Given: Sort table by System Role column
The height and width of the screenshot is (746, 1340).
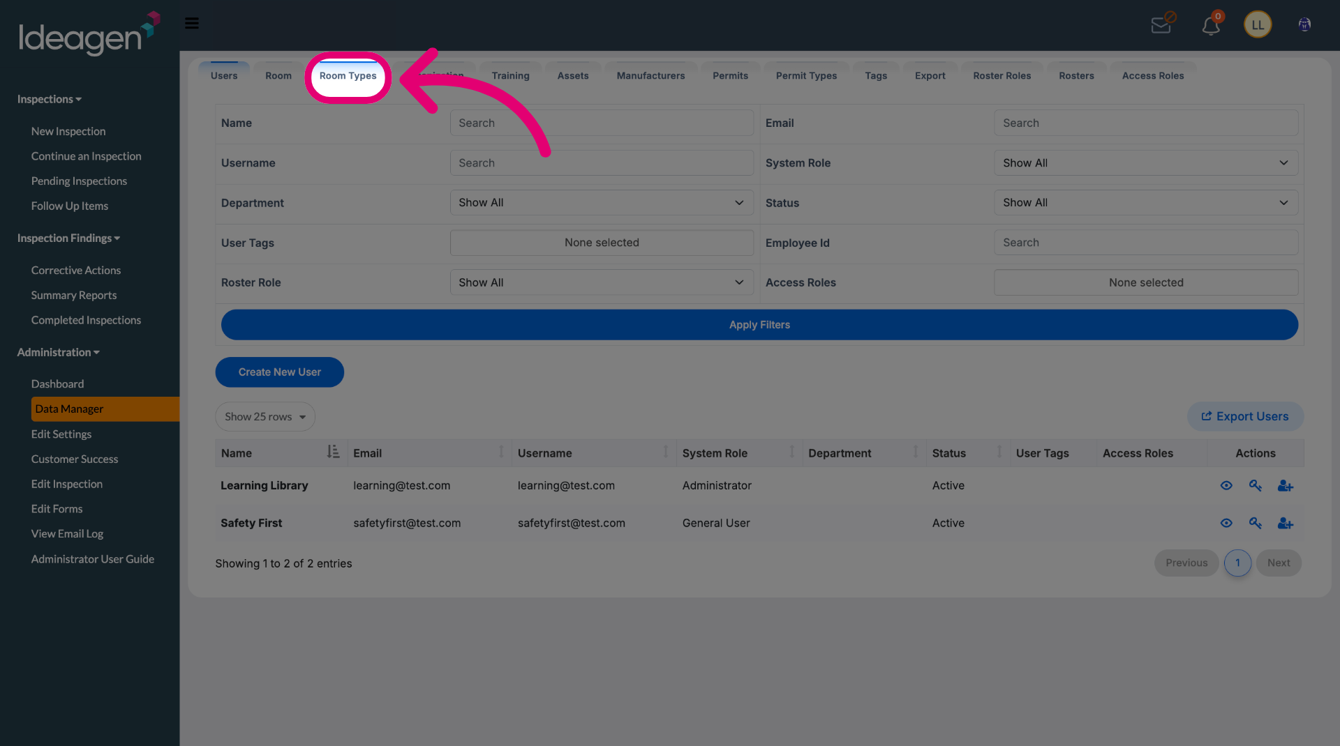Looking at the screenshot, I should (738, 452).
